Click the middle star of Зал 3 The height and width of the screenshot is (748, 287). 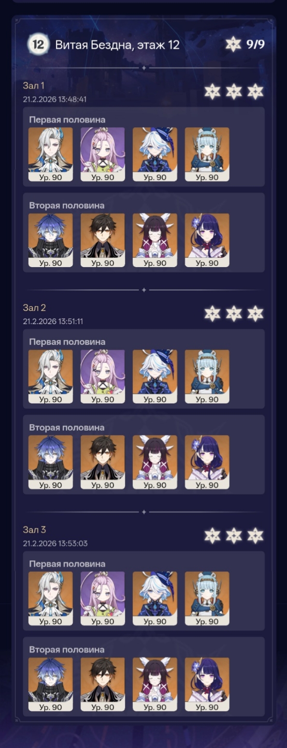click(234, 536)
